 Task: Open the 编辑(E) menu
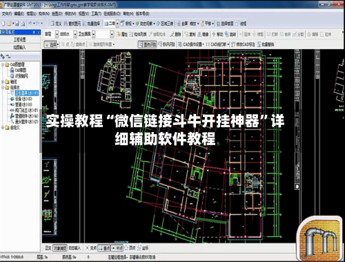pyautogui.click(x=19, y=14)
